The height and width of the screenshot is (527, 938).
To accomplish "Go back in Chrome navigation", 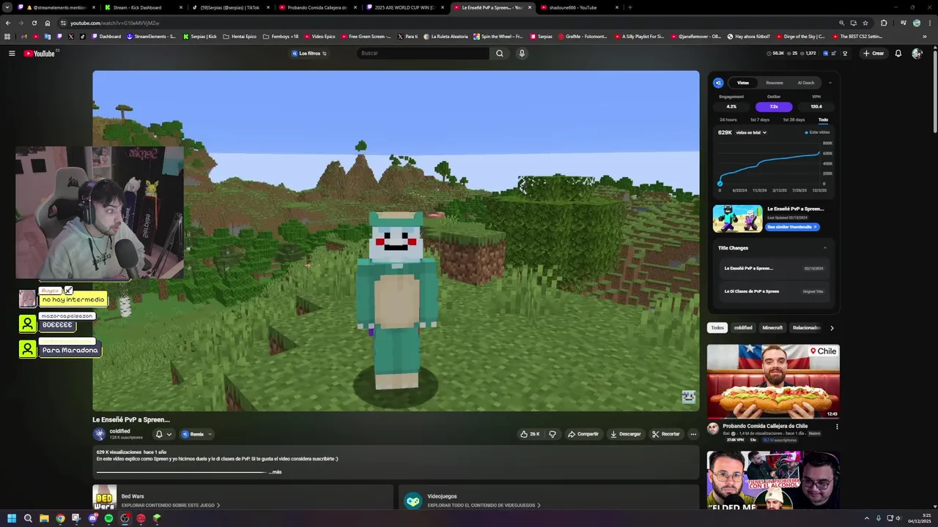I will click(x=9, y=23).
